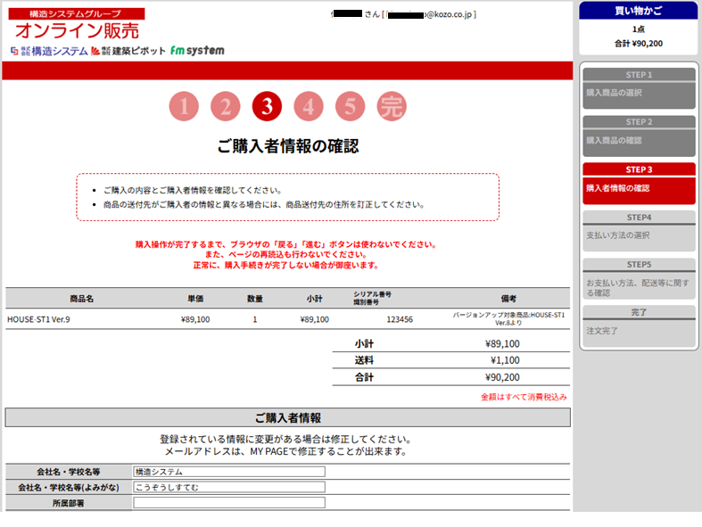Click the 構造システム company logo

pyautogui.click(x=49, y=51)
